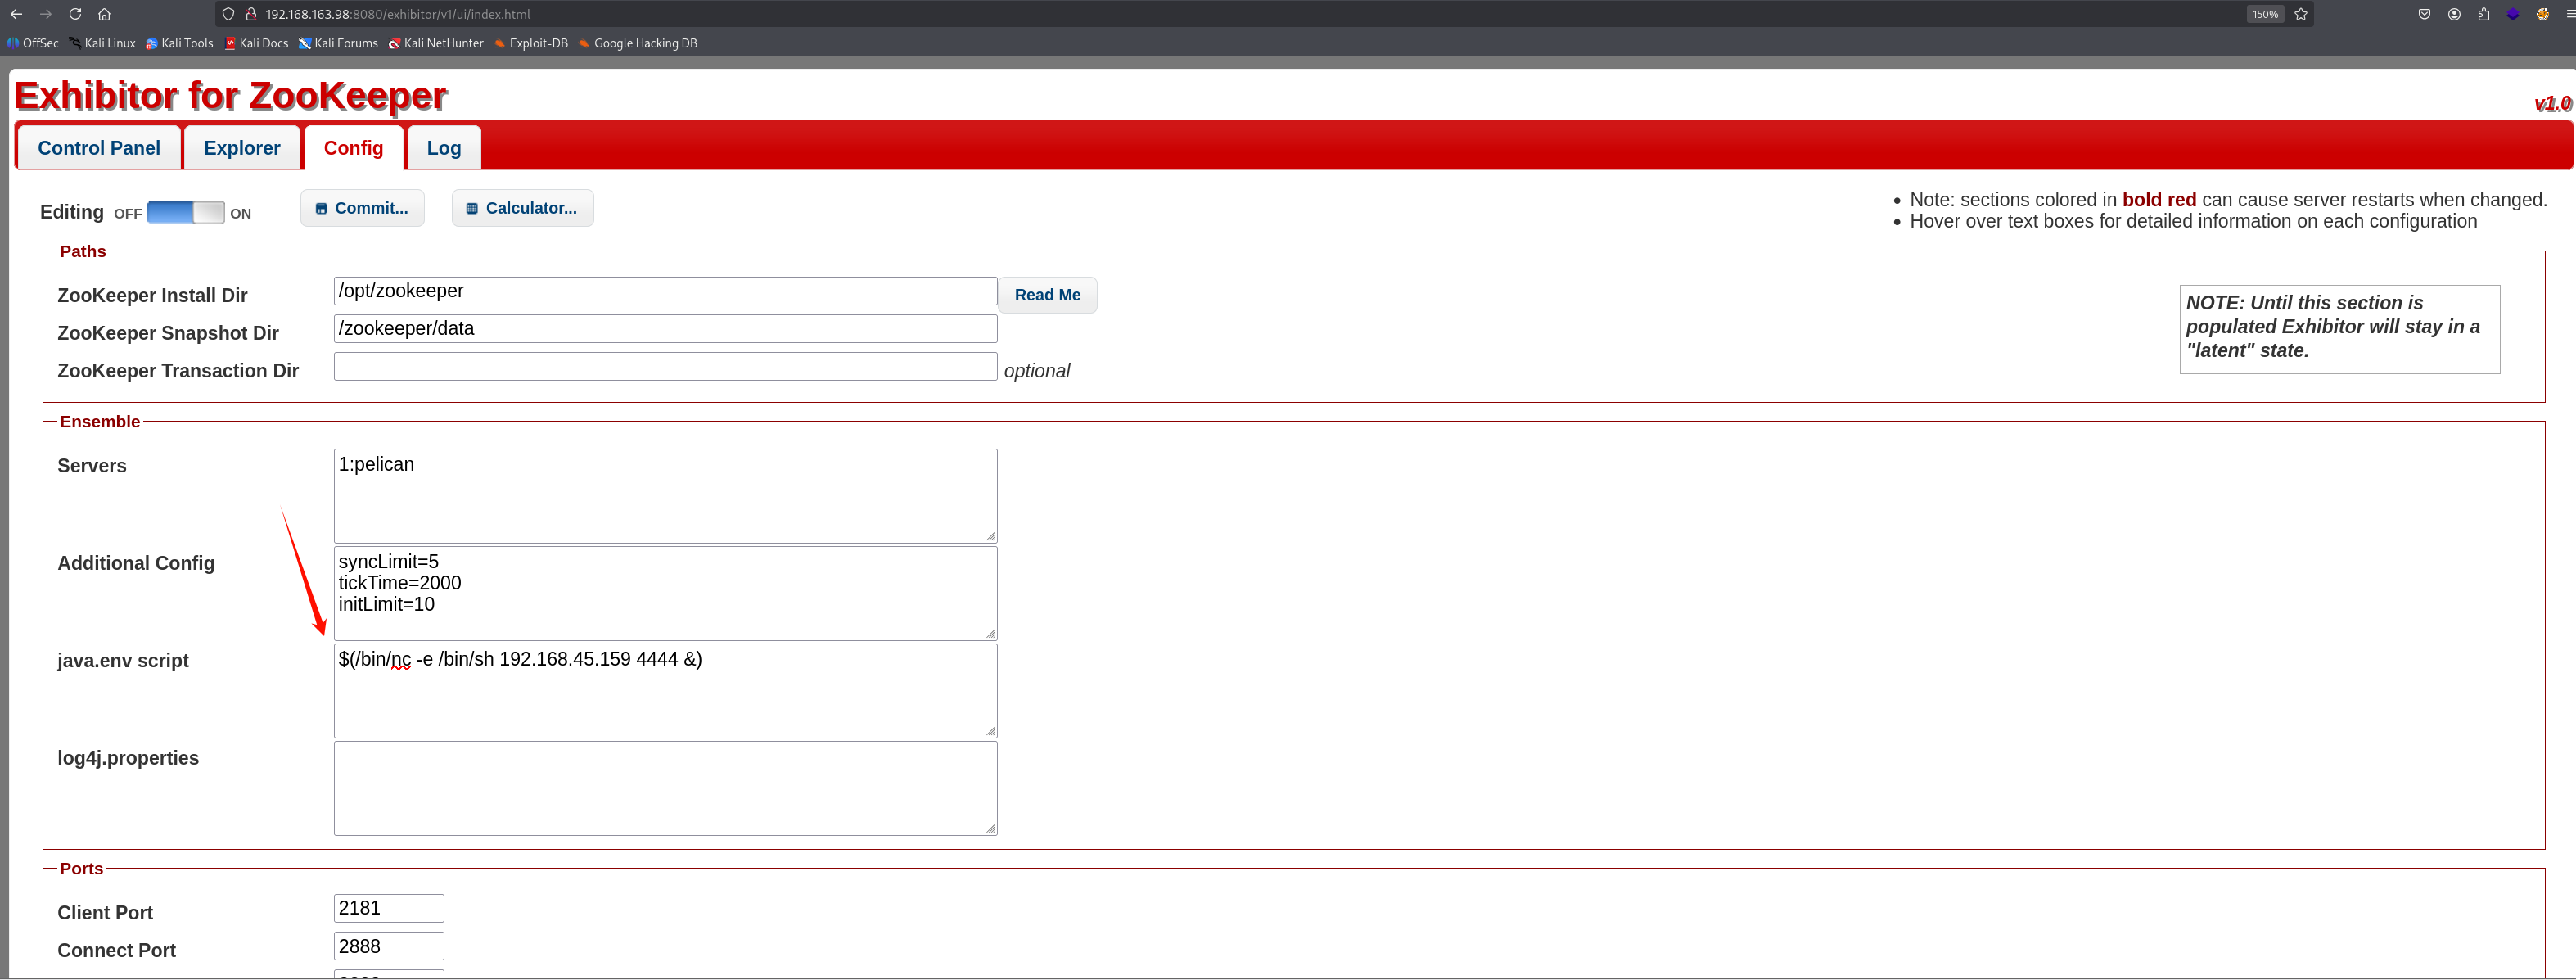Click the Additional Config text area
The image size is (2576, 980).
665,593
